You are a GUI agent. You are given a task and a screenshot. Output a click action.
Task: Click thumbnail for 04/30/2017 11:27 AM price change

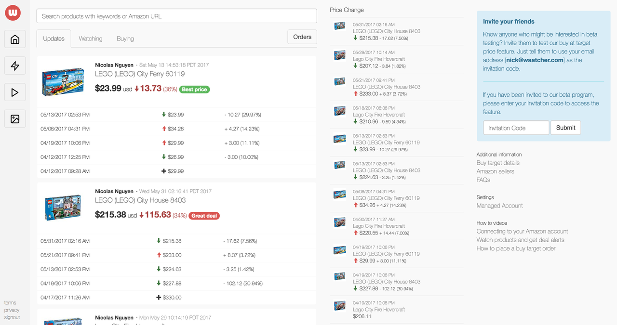point(340,222)
